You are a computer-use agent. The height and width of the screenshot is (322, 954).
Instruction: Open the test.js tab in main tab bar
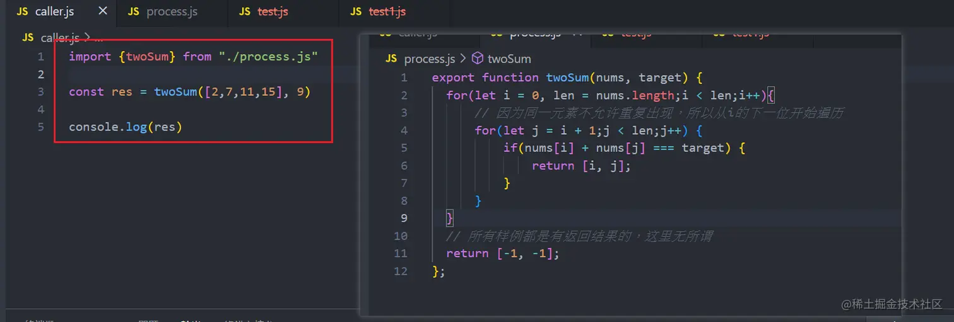273,12
